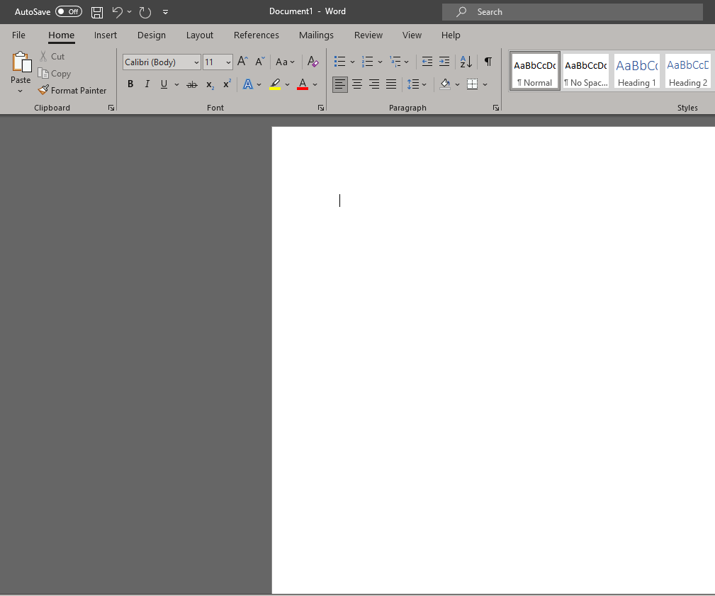Select the center alignment icon
Viewport: 715px width, 596px height.
point(357,84)
